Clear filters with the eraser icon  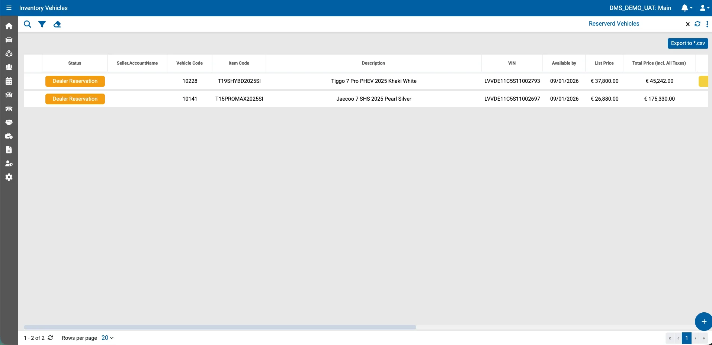click(x=57, y=24)
